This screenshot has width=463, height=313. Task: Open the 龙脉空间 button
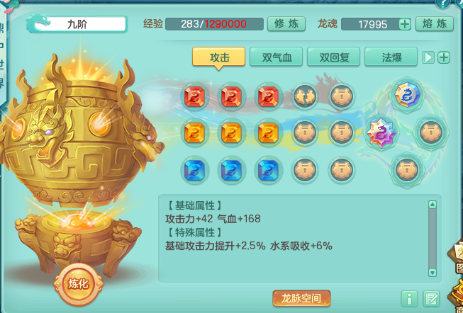point(301,298)
